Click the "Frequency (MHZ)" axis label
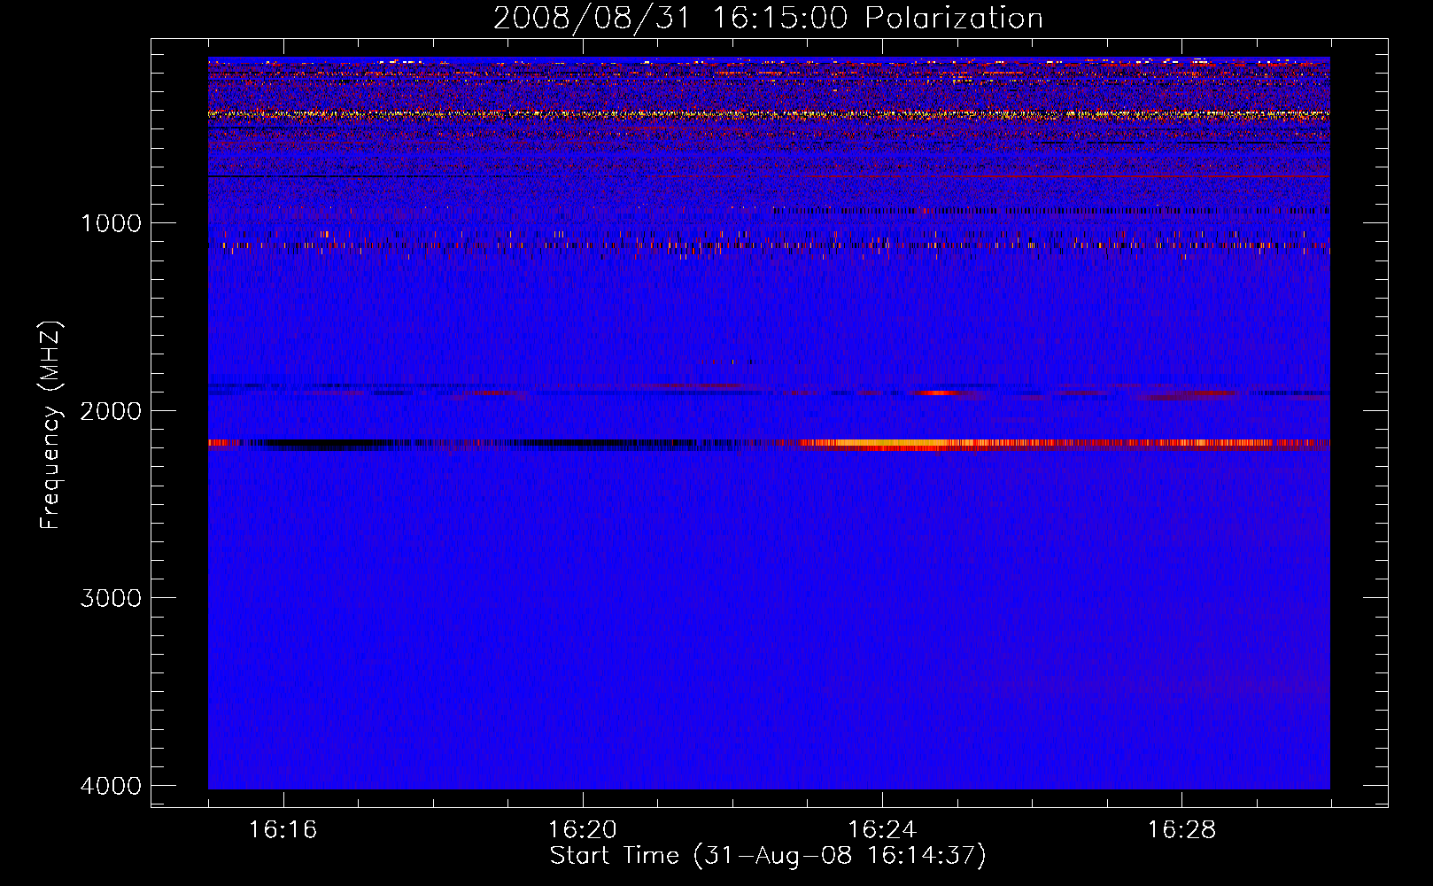 coord(50,425)
